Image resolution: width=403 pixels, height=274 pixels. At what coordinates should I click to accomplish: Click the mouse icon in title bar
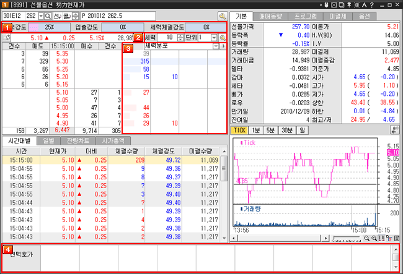coord(326,5)
